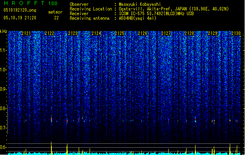Viewport: 245px width, 155px height.
Task: Click the kHz axis unit label
Action: [x=4, y=31]
